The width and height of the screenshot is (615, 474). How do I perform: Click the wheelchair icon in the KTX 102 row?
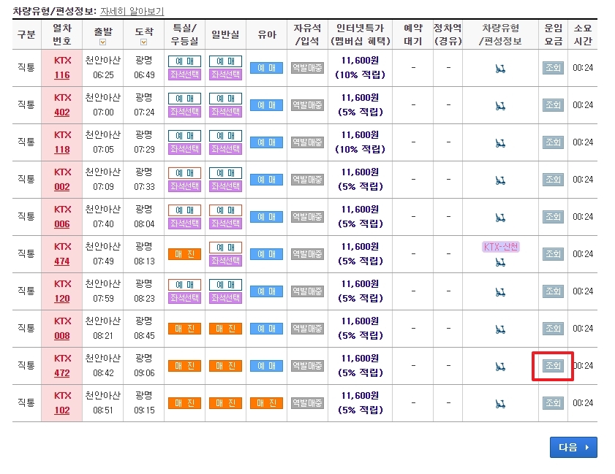(x=500, y=402)
